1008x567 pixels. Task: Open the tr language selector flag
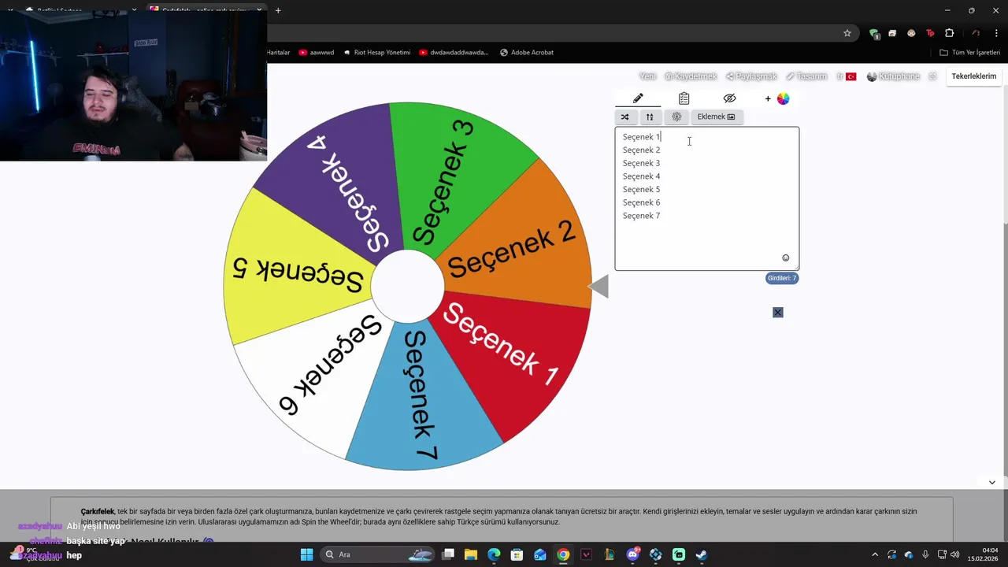[x=847, y=76]
